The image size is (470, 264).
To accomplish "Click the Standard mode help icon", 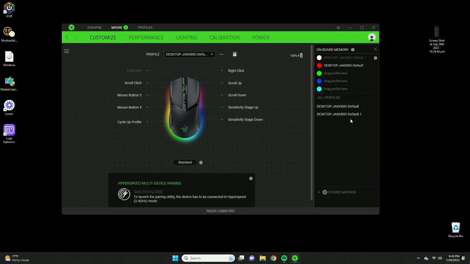I will coord(201,162).
